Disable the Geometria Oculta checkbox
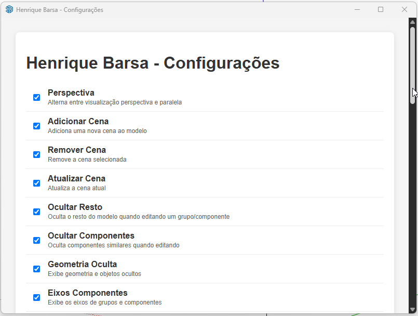The image size is (418, 316). 37,269
